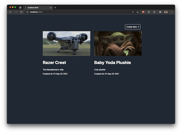
Task: Click the Razer Crest ship image
Action: 66,44
